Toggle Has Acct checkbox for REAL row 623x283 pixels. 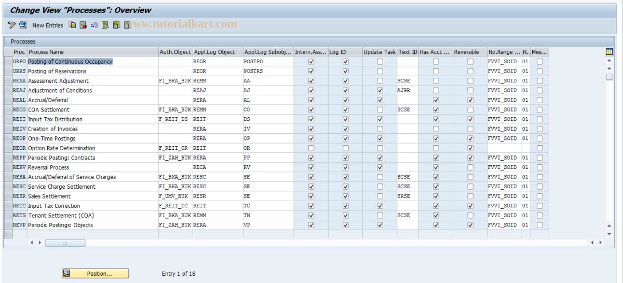(x=436, y=100)
